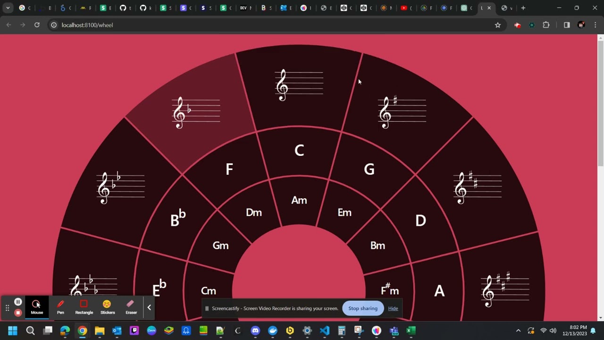This screenshot has width=604, height=340.
Task: Pause the Screencastify recording
Action: (18, 302)
